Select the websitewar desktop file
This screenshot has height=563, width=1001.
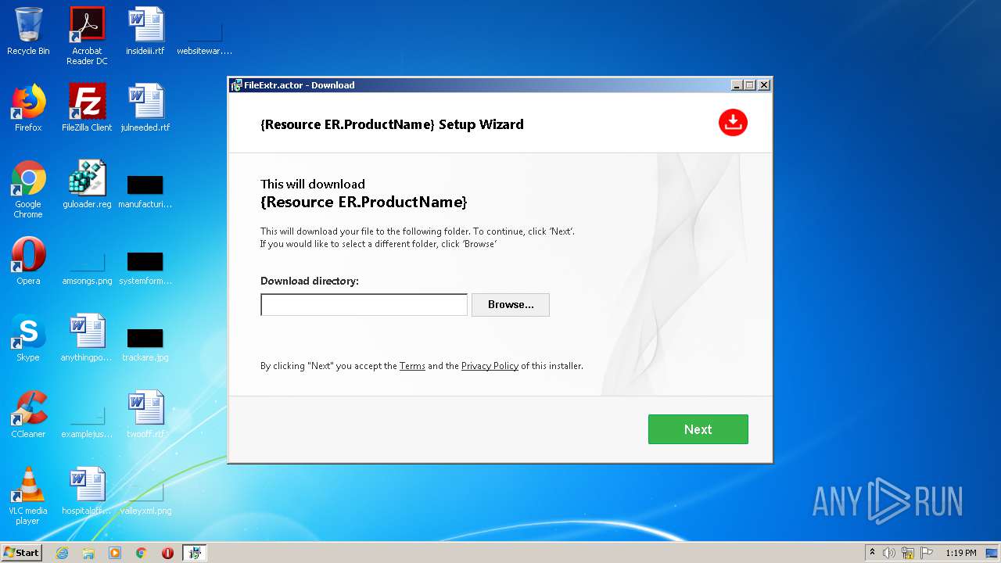coord(205,36)
